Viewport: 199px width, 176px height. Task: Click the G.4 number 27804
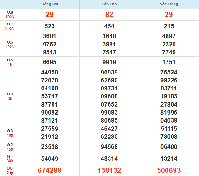tap(169, 105)
